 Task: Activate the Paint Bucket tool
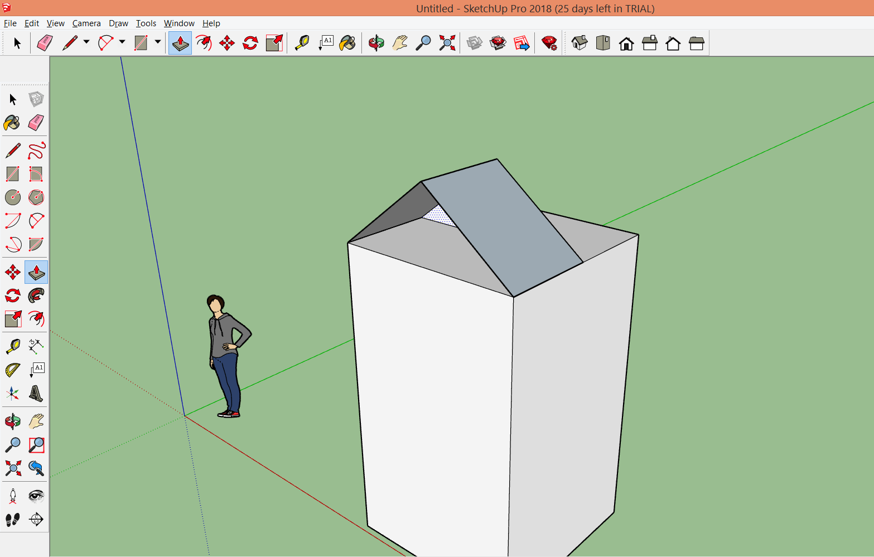tap(347, 42)
